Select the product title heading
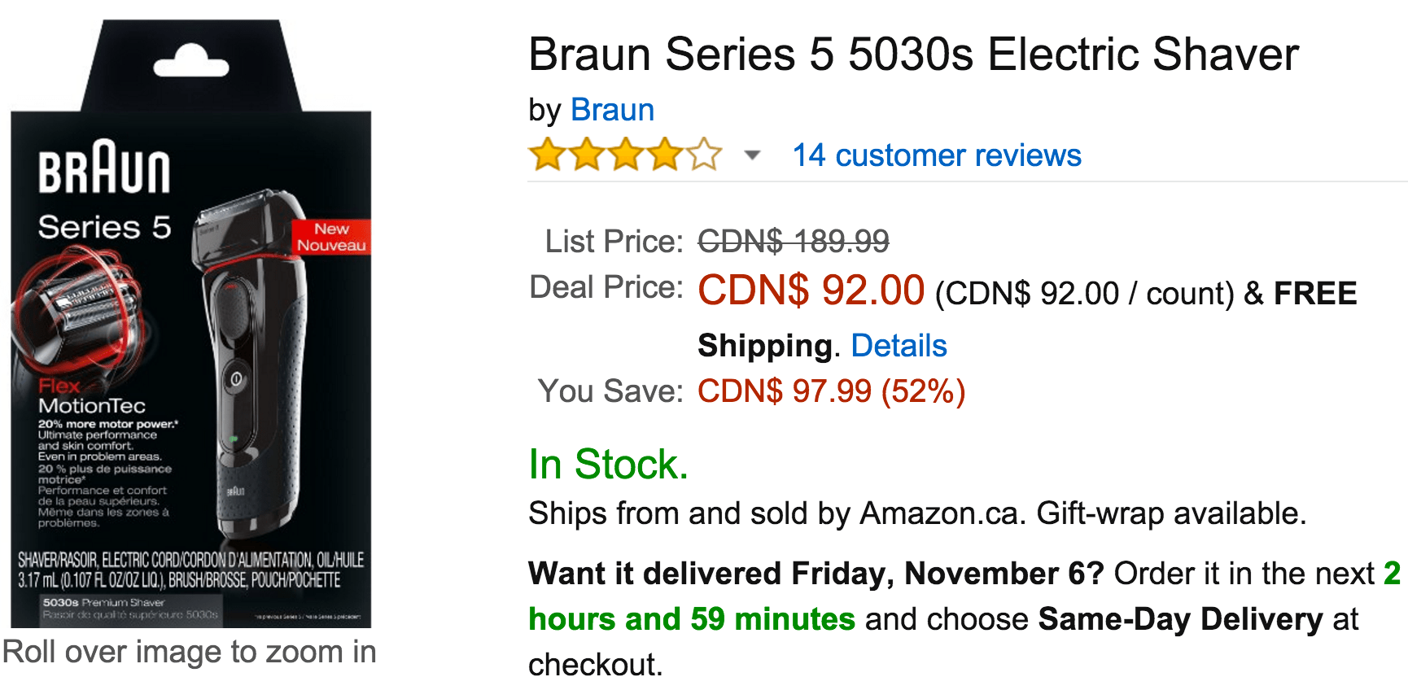The height and width of the screenshot is (690, 1408). (x=912, y=54)
